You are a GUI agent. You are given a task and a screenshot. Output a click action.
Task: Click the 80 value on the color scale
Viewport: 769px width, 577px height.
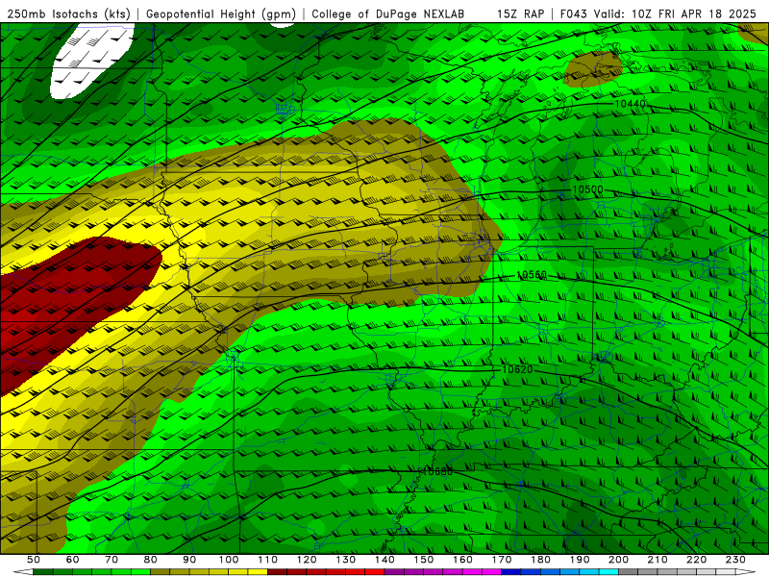coord(151,560)
